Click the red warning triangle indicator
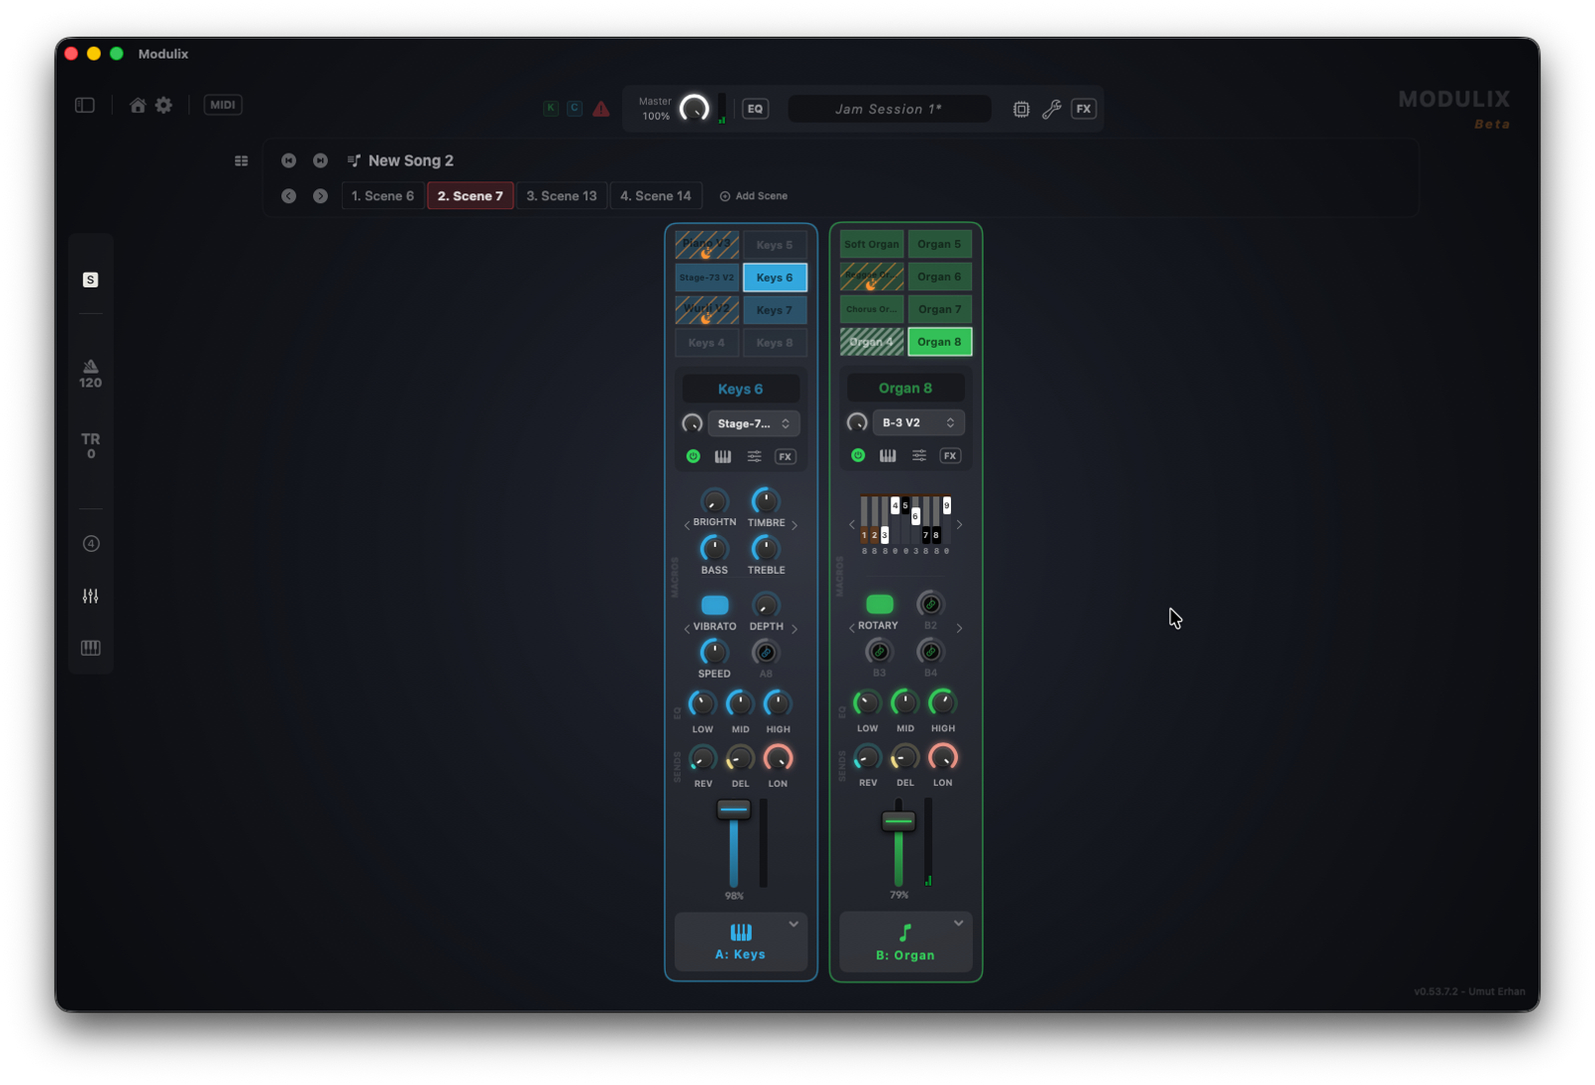The image size is (1595, 1085). (601, 109)
